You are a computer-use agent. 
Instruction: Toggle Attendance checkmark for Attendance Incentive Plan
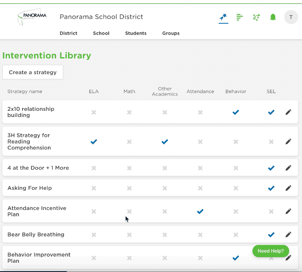click(200, 212)
